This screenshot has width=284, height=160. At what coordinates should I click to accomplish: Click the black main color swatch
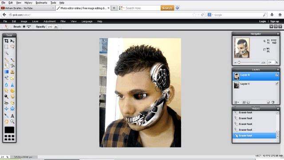9,130
